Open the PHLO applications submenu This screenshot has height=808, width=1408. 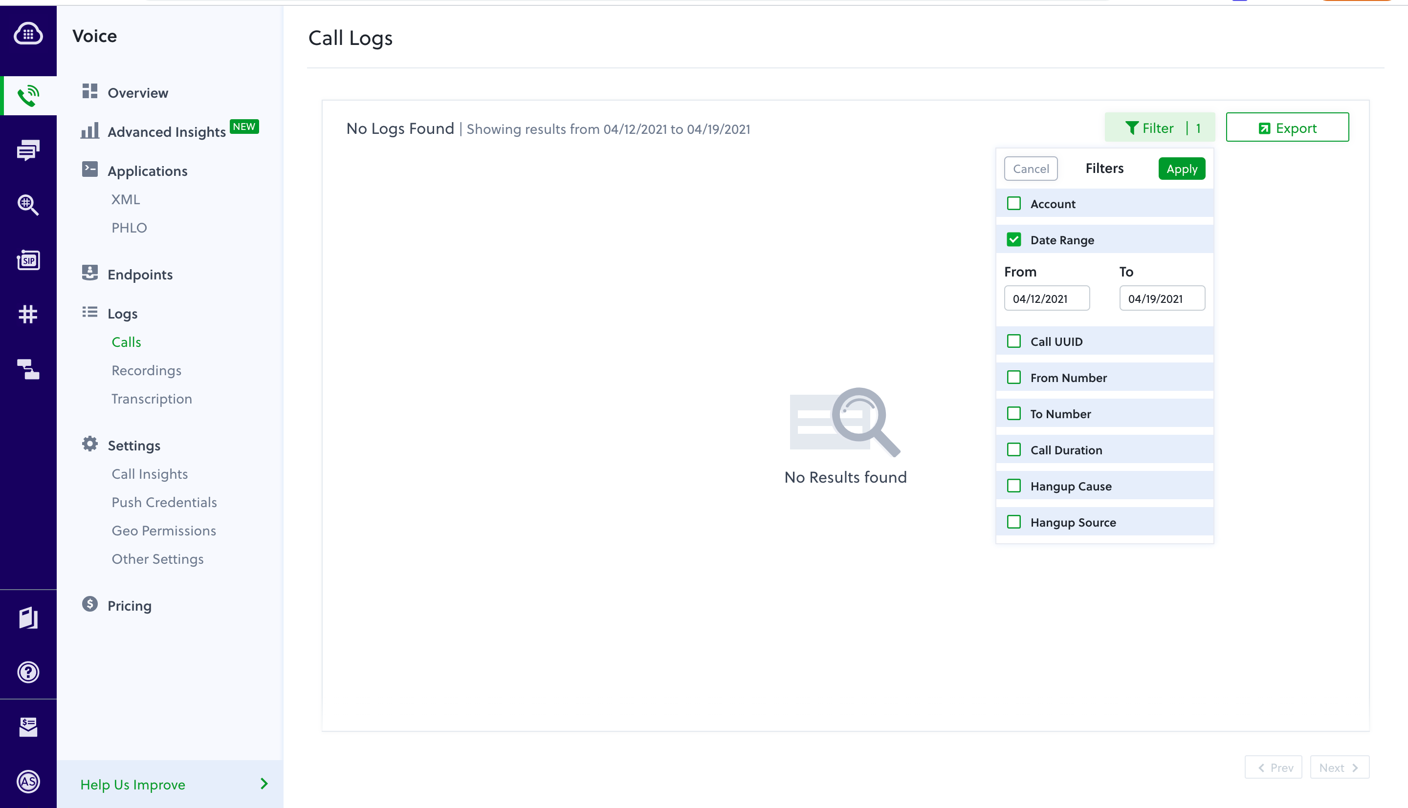point(129,228)
